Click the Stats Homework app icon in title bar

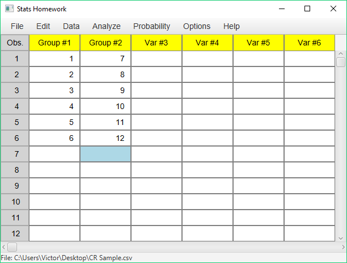(x=9, y=9)
